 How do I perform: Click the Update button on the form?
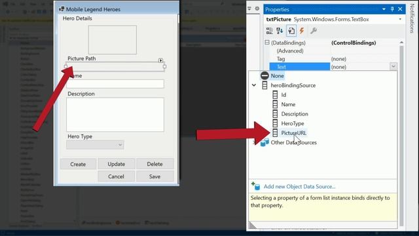click(x=117, y=164)
